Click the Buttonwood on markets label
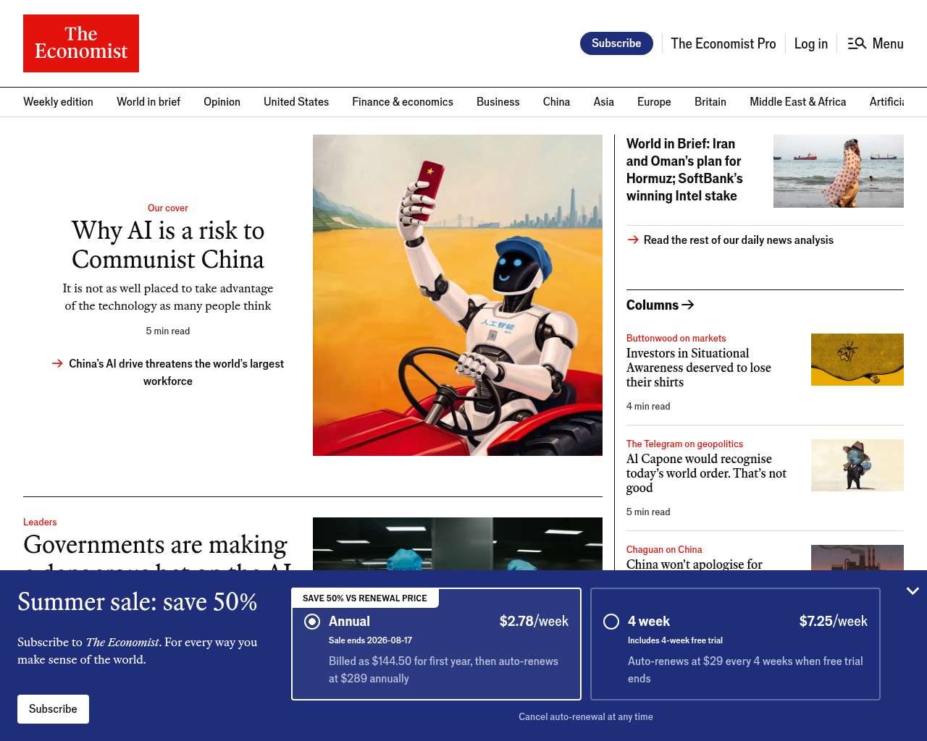 676,338
